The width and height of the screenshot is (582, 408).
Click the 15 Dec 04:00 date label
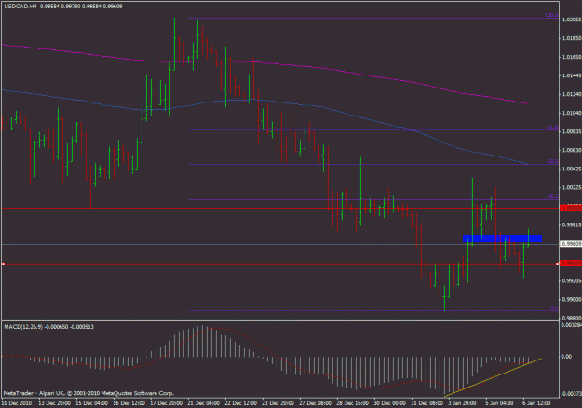[x=91, y=402]
